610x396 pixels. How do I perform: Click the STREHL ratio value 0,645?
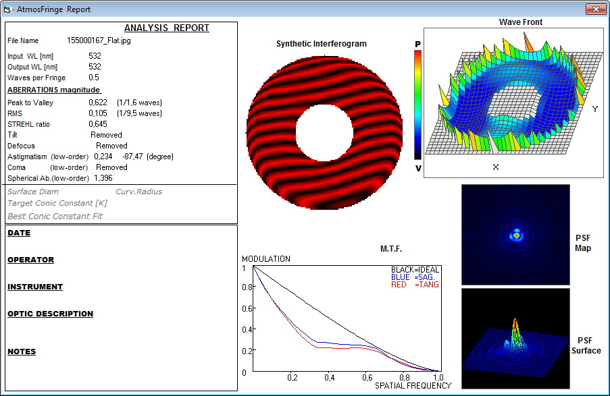point(98,124)
